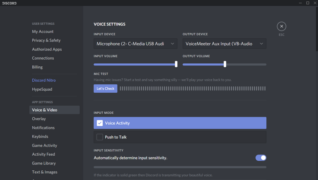Click the Output Volume slider handle
This screenshot has height=180, width=318.
(x=225, y=64)
